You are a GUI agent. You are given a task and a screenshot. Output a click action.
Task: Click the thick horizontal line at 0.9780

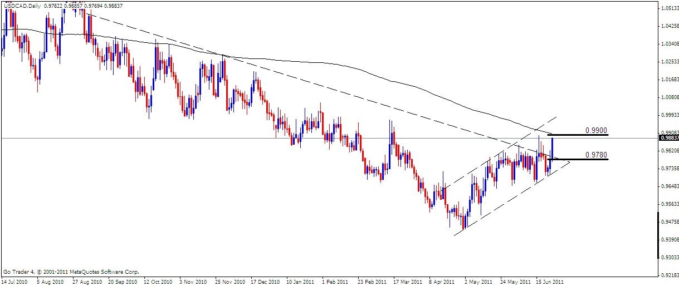[578, 159]
